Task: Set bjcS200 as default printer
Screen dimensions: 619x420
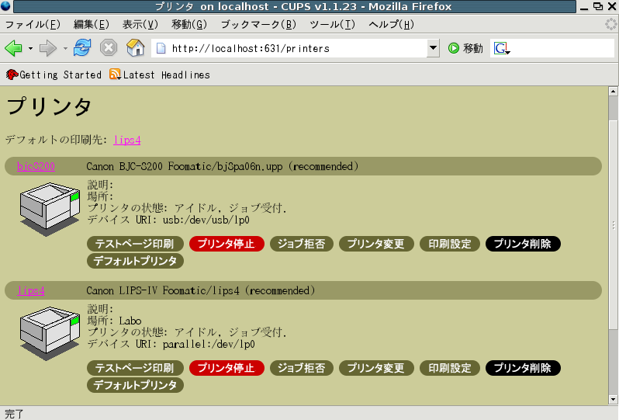Action: pyautogui.click(x=135, y=261)
